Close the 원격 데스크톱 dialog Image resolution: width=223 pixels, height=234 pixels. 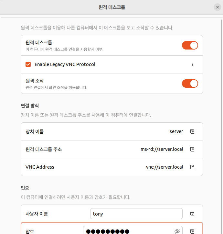click(x=217, y=7)
